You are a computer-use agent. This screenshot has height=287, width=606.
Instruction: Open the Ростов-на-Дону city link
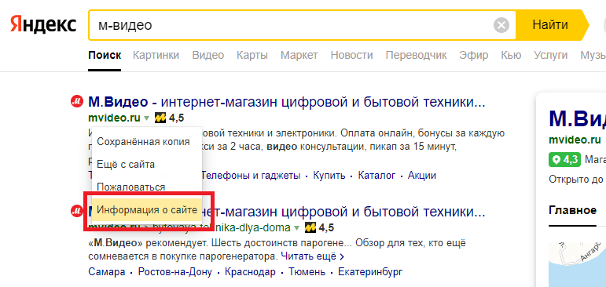click(x=175, y=272)
